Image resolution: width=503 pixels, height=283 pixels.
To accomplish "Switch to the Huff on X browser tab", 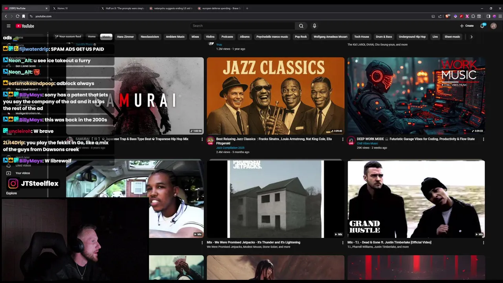I will (x=122, y=8).
